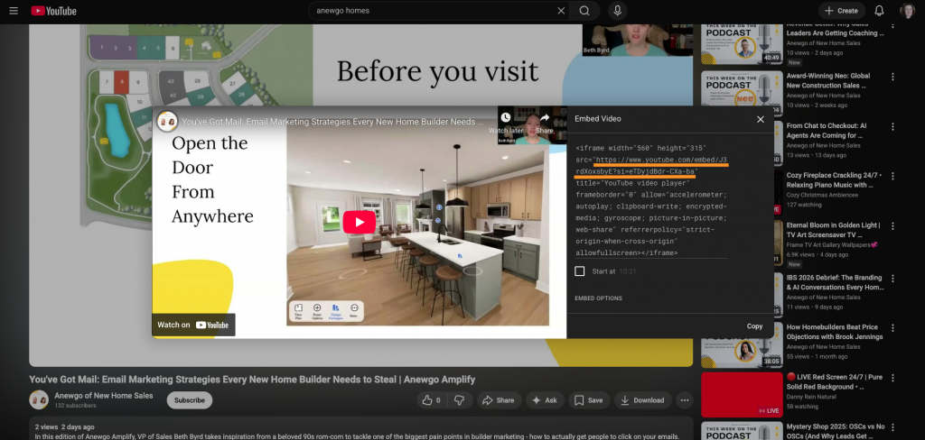Like the video with thumbs up
Image resolution: width=925 pixels, height=440 pixels.
click(x=429, y=400)
